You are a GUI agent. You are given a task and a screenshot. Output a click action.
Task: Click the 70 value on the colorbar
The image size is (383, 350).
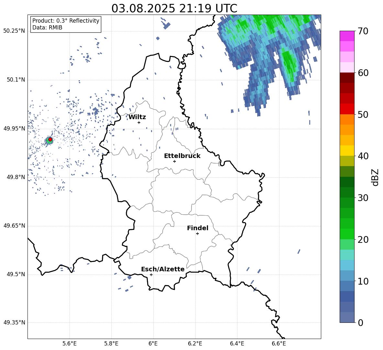click(x=363, y=31)
